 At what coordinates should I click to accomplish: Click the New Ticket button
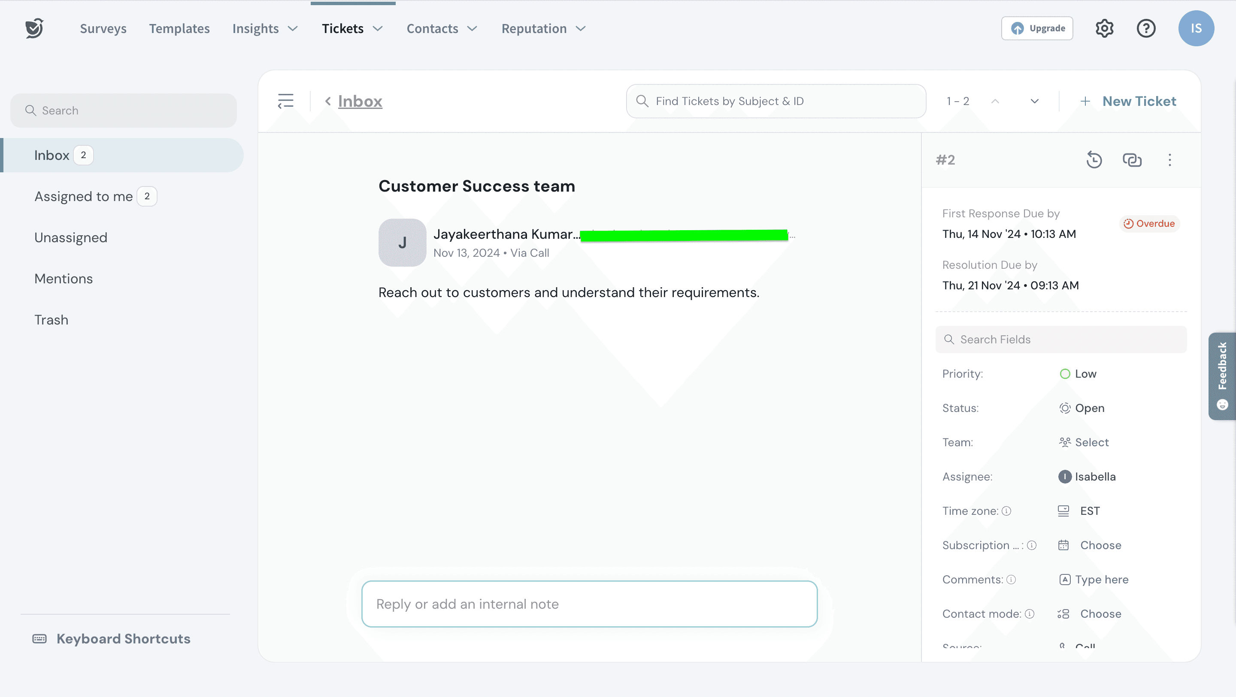[1128, 101]
